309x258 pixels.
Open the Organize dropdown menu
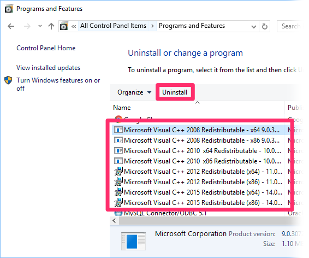134,92
